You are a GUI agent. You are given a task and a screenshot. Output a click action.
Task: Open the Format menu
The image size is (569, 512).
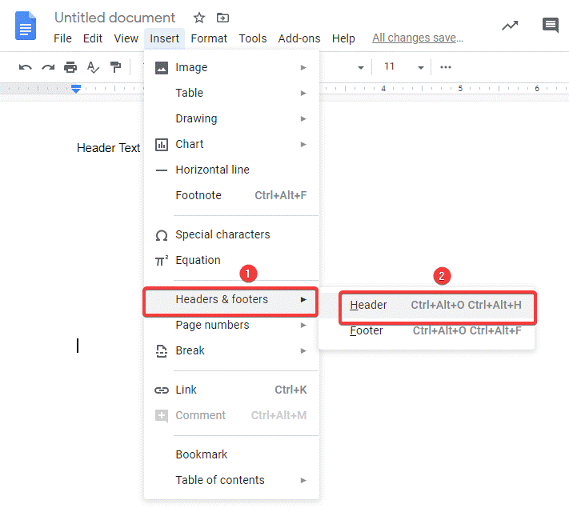(209, 38)
